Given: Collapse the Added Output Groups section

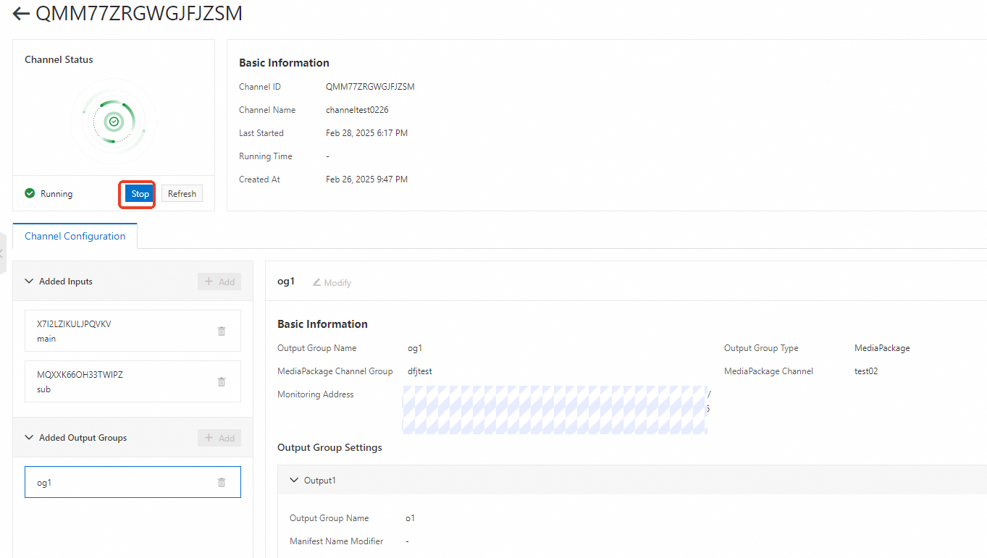Looking at the screenshot, I should (30, 438).
